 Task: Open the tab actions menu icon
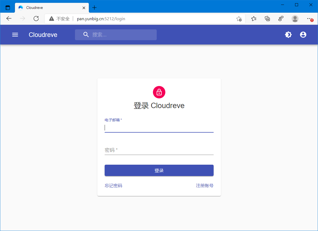[x=8, y=8]
